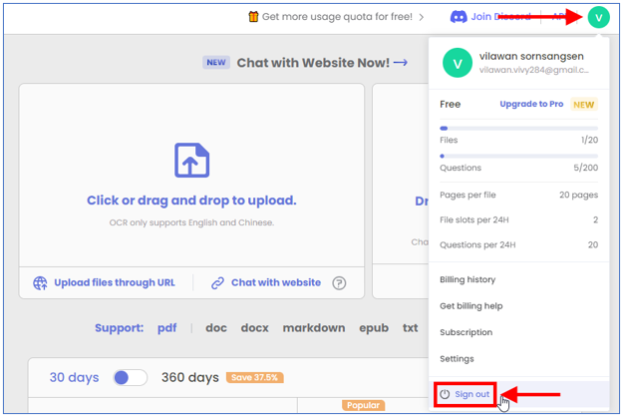This screenshot has height=419, width=623.
Task: Open Billing history from the menu
Action: click(x=467, y=280)
